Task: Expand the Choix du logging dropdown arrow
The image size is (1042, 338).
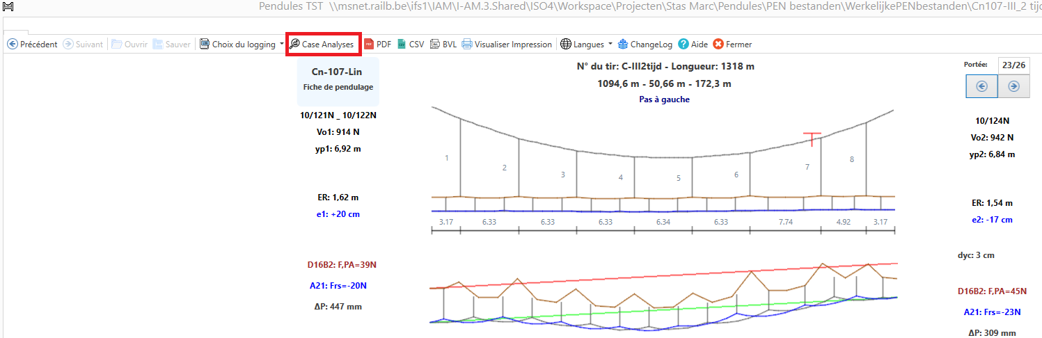Action: pos(282,44)
